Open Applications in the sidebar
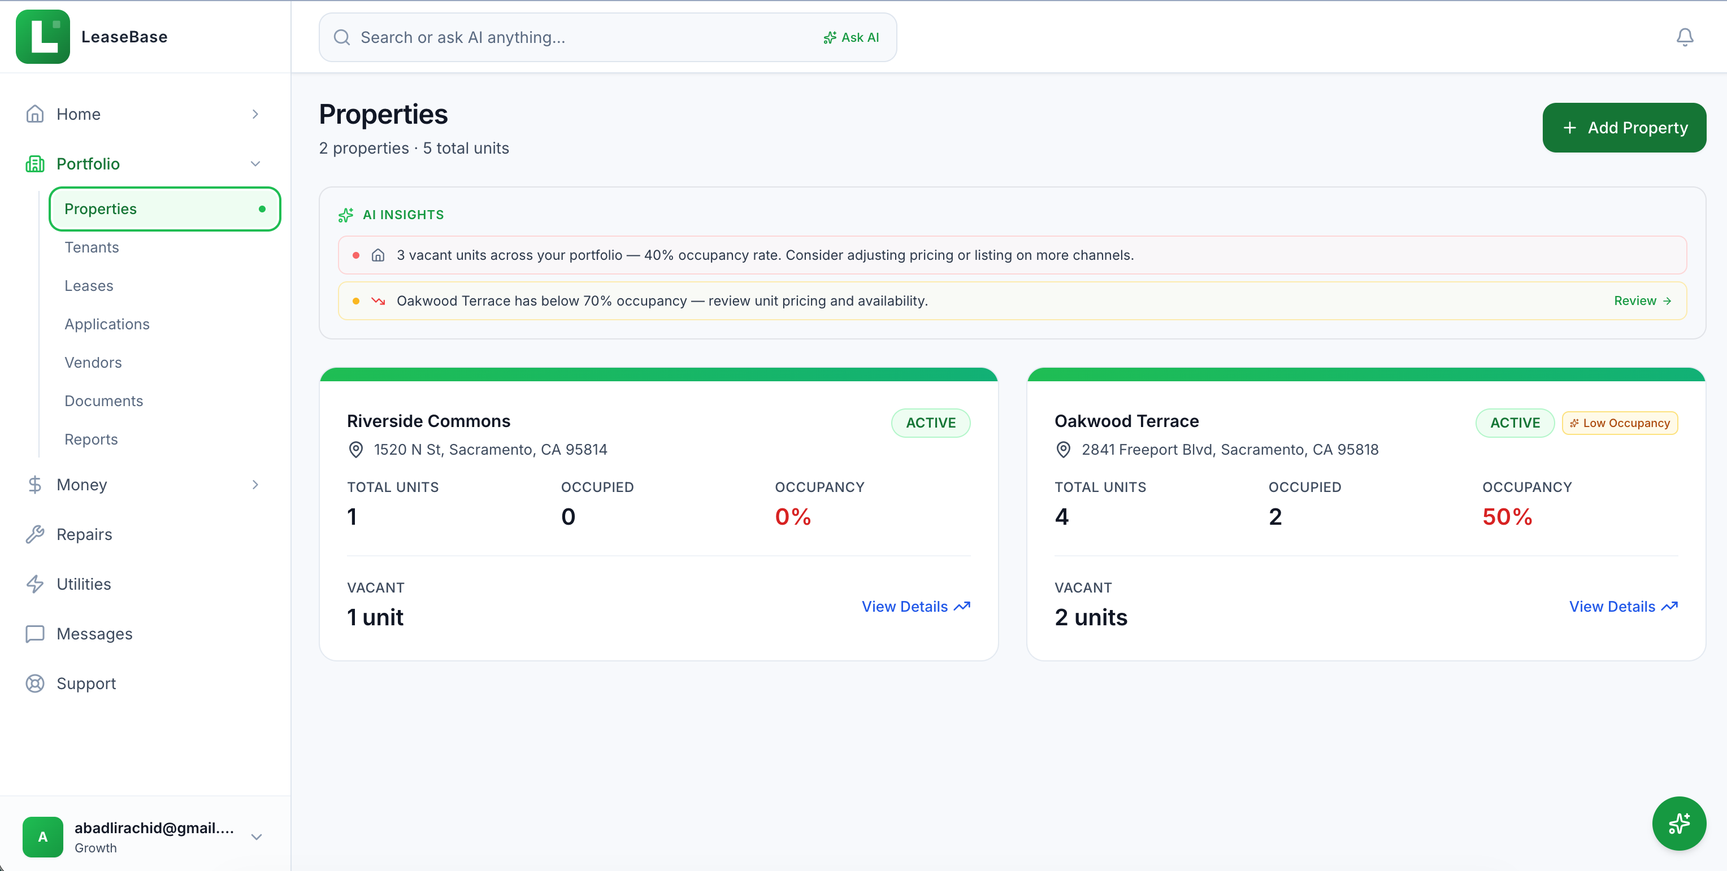This screenshot has height=871, width=1727. pyautogui.click(x=107, y=324)
